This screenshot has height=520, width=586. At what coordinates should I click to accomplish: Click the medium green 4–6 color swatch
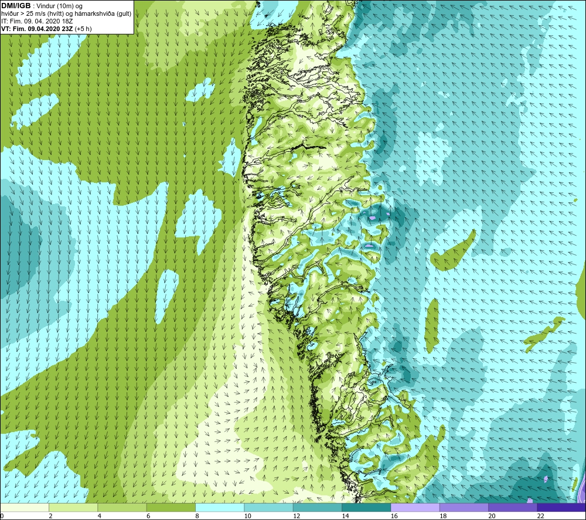click(122, 507)
